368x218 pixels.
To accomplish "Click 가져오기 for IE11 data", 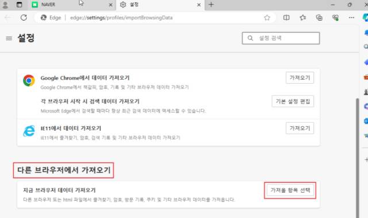I will tap(300, 128).
